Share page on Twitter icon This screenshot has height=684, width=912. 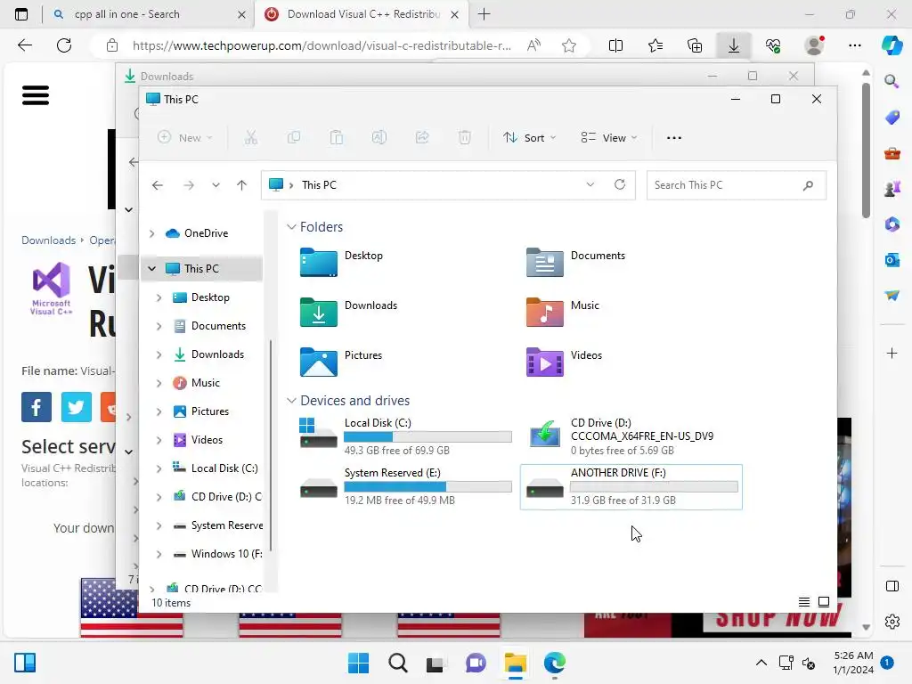tap(77, 407)
